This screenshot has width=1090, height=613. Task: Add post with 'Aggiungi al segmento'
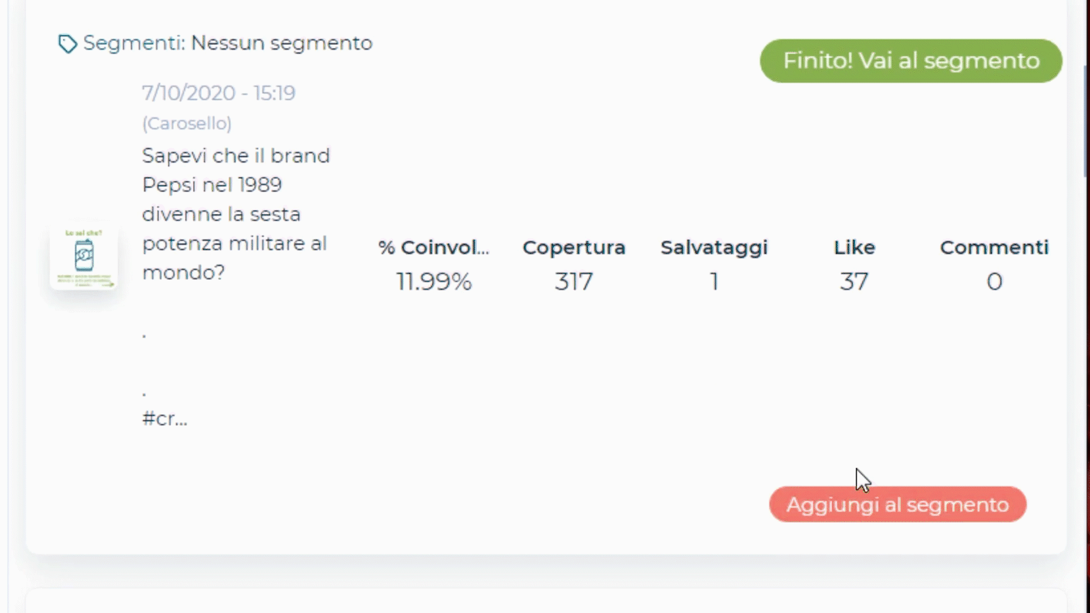point(898,505)
